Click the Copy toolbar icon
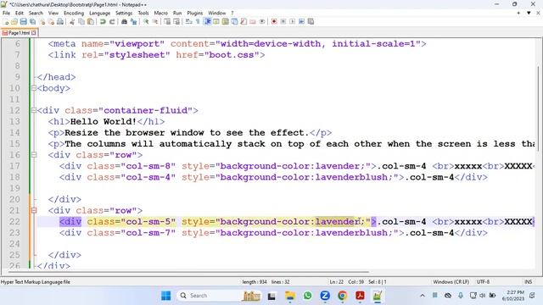 click(81, 21)
